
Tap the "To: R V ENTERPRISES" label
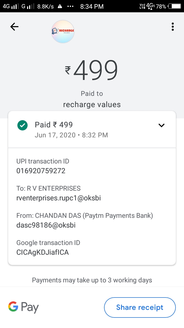pos(49,188)
